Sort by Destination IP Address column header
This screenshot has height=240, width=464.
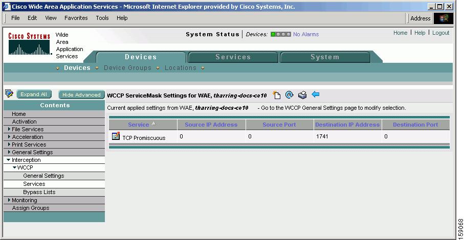[347, 125]
